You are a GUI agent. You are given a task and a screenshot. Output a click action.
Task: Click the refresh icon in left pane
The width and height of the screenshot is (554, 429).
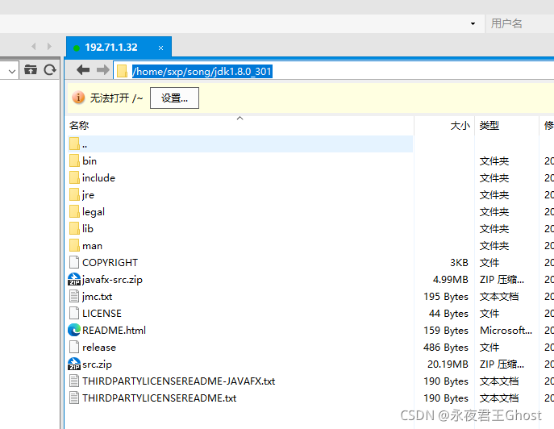point(50,69)
